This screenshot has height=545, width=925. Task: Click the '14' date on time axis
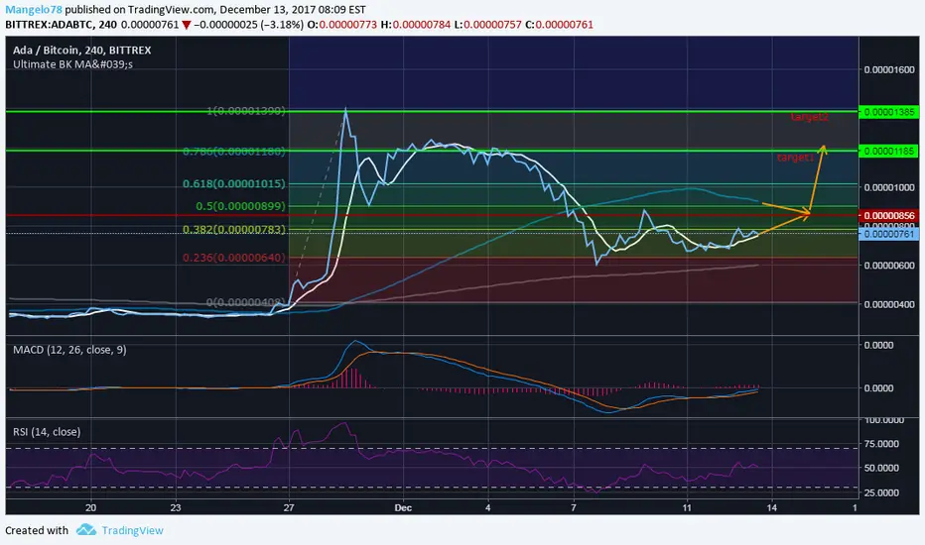771,507
